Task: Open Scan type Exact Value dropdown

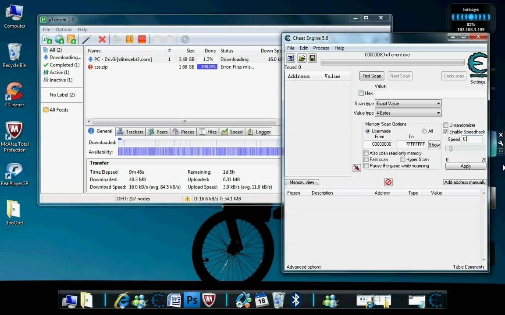Action: pos(409,104)
